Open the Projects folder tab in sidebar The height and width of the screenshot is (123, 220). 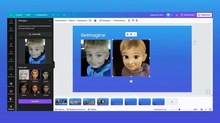pyautogui.click(x=11, y=68)
